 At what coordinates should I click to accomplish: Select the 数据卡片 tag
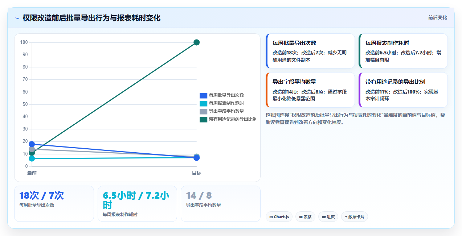point(355,217)
